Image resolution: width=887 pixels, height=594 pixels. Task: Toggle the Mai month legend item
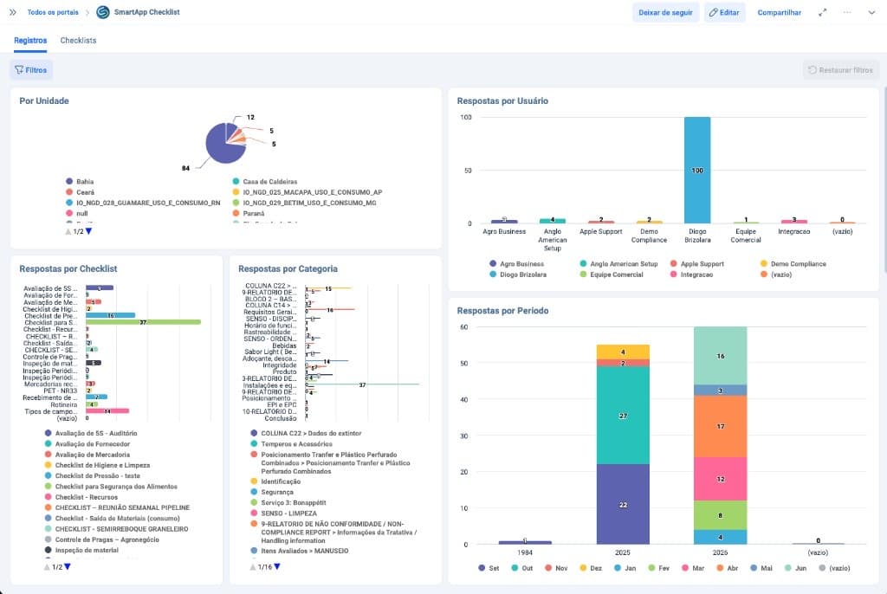pyautogui.click(x=761, y=568)
